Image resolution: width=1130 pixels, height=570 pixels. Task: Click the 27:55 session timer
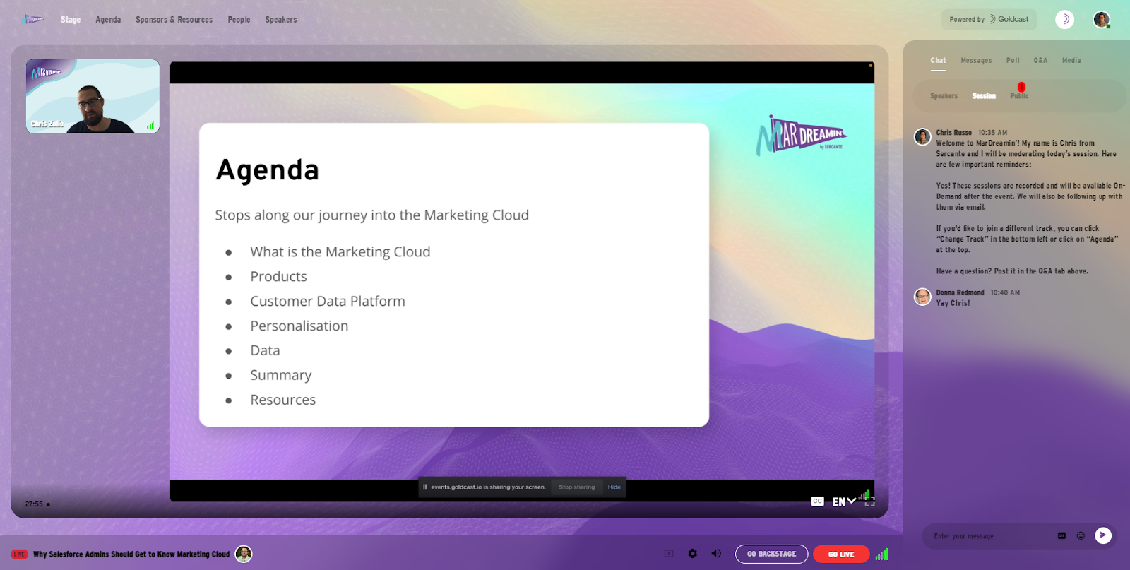[x=35, y=504]
